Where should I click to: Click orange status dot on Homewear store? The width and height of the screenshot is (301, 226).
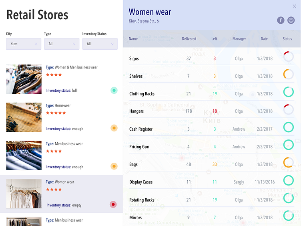[114, 128]
